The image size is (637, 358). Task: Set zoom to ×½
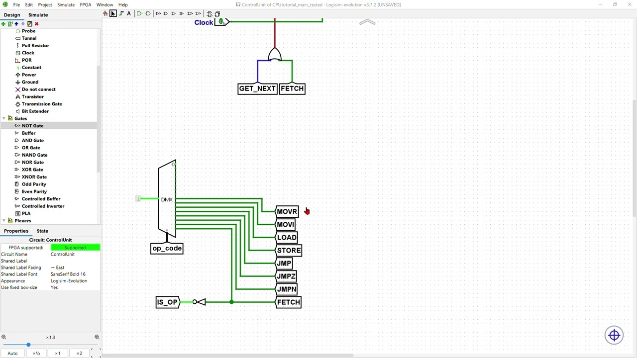tap(36, 353)
